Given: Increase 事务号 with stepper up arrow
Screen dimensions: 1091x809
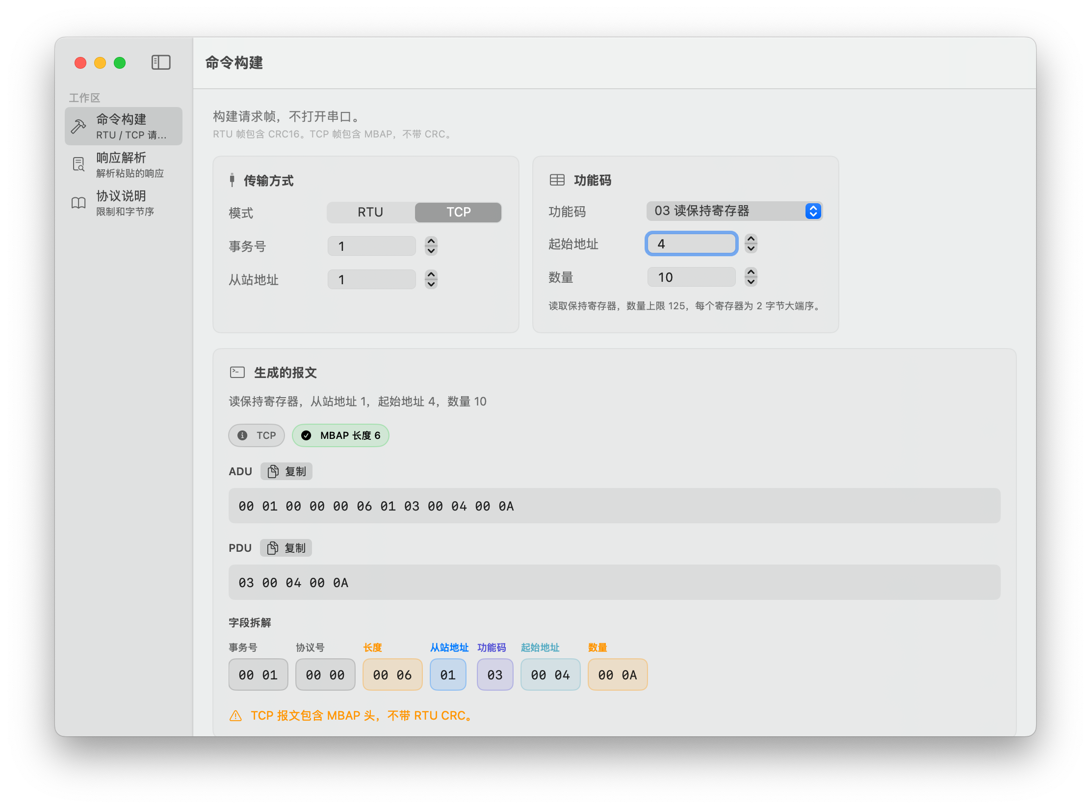Looking at the screenshot, I should [x=431, y=241].
